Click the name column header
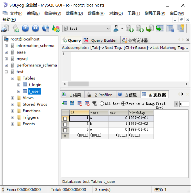 [x=99, y=113]
